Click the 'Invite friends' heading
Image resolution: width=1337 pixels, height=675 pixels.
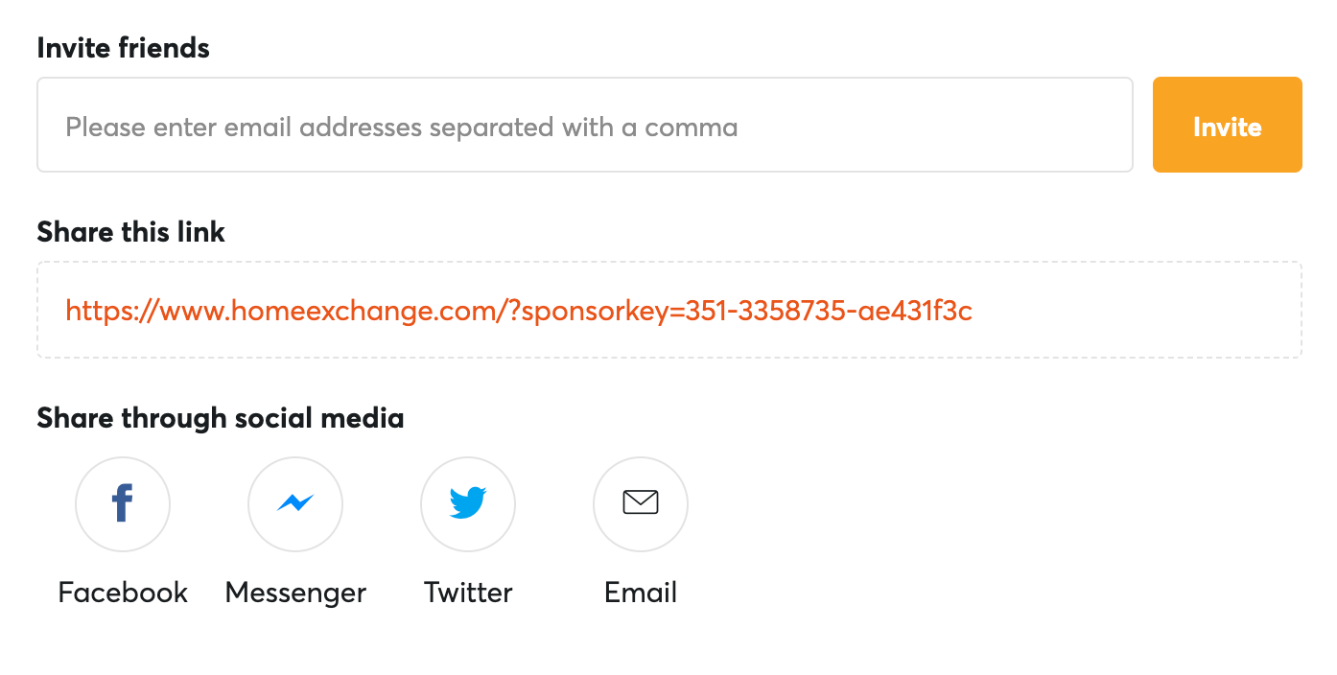(123, 47)
